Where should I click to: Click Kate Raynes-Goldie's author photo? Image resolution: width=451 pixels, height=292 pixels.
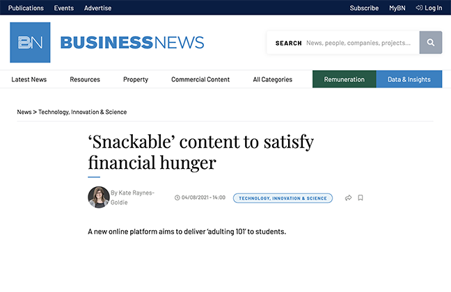[x=99, y=197]
